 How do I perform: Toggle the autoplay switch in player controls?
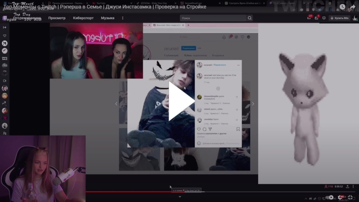tap(330, 197)
